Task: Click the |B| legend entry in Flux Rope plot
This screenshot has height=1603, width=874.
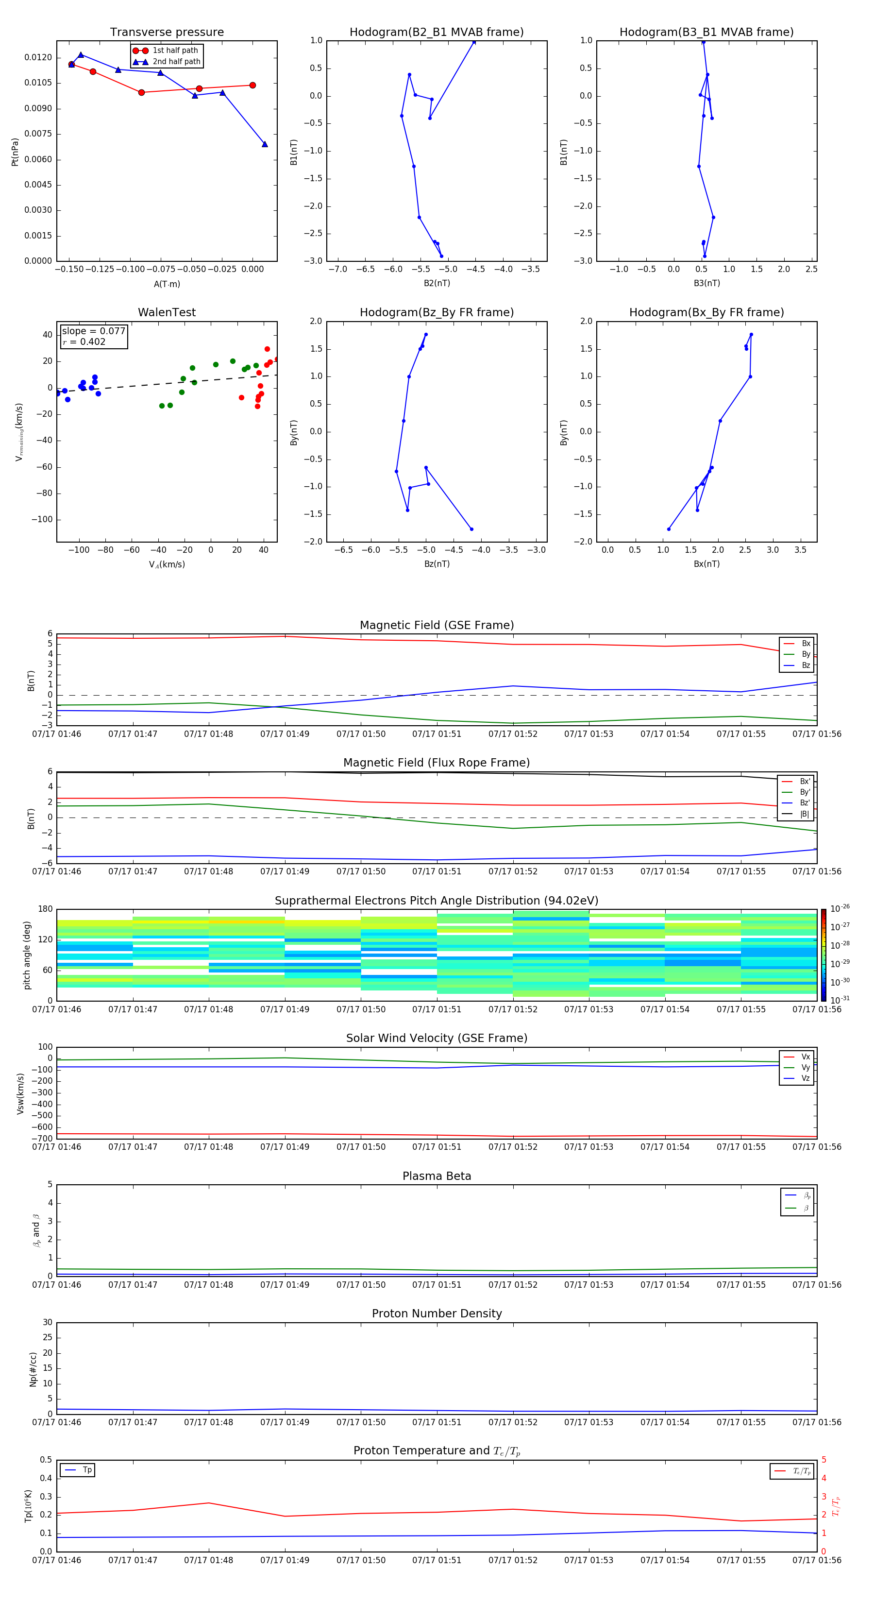Action: (796, 814)
